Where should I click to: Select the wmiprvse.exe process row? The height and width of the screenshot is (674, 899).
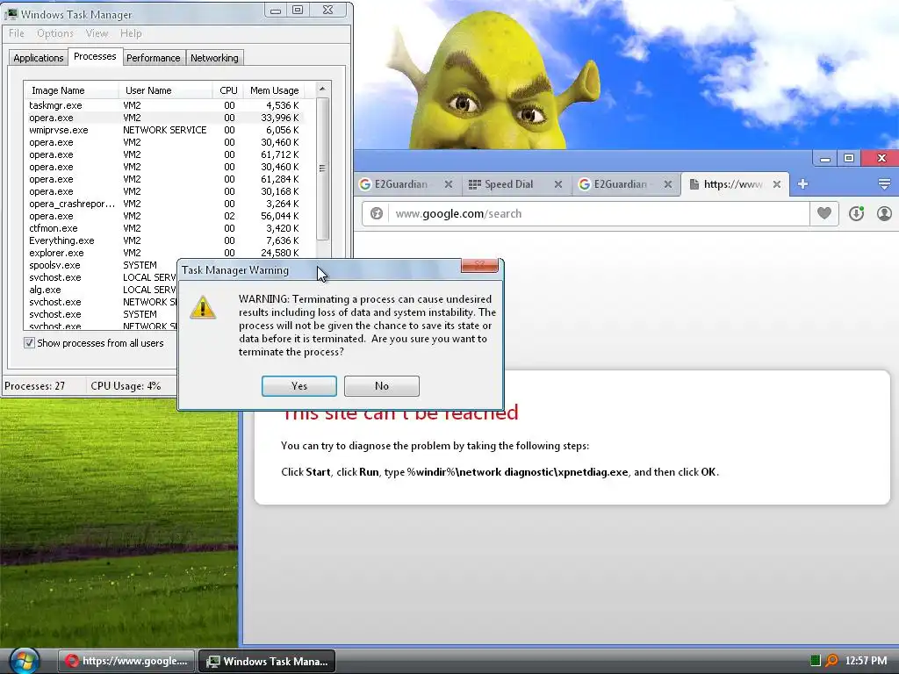click(164, 130)
